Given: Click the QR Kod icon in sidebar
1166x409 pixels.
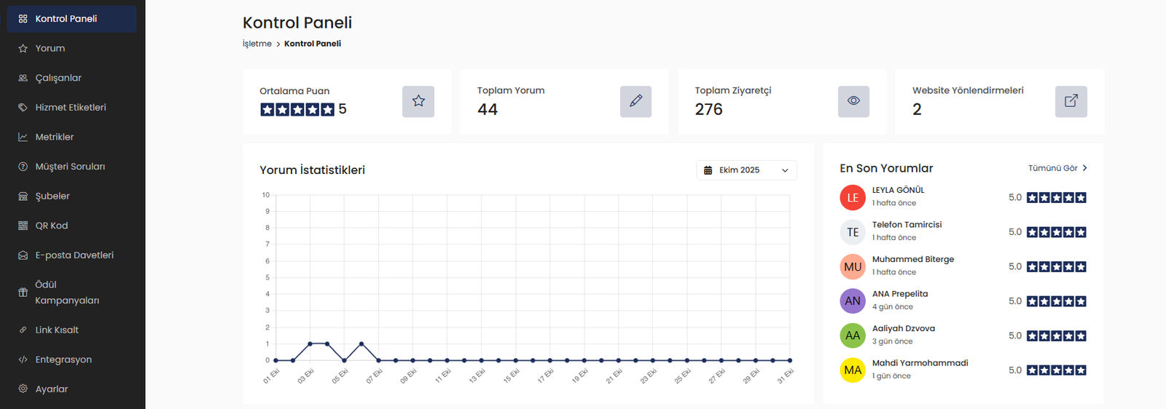Looking at the screenshot, I should pyautogui.click(x=23, y=226).
